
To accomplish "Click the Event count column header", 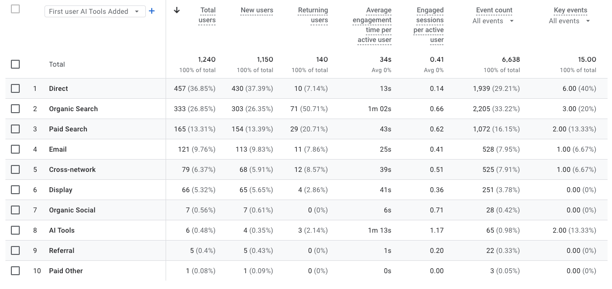I will click(494, 10).
